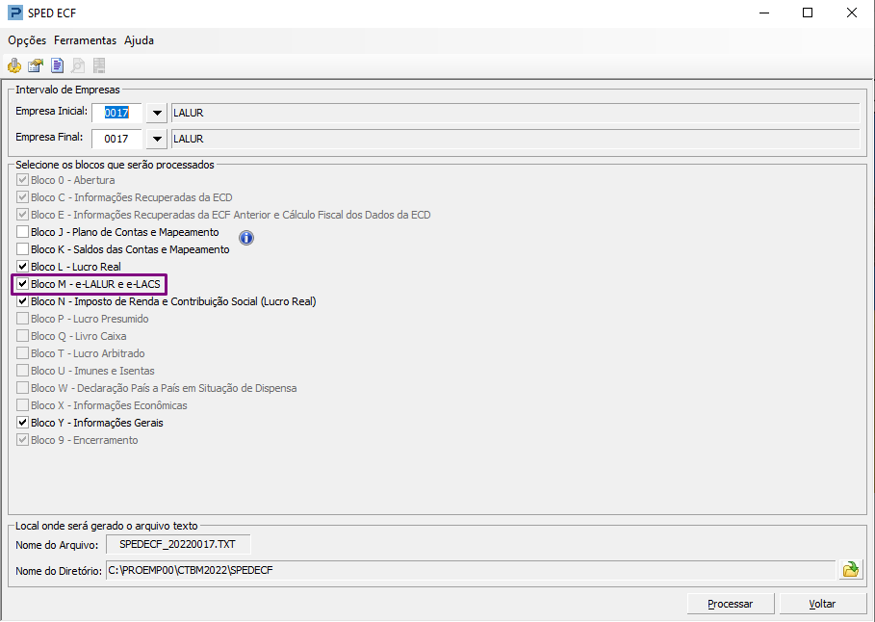The width and height of the screenshot is (875, 622).
Task: Open the Ferramentas menu
Action: (85, 40)
